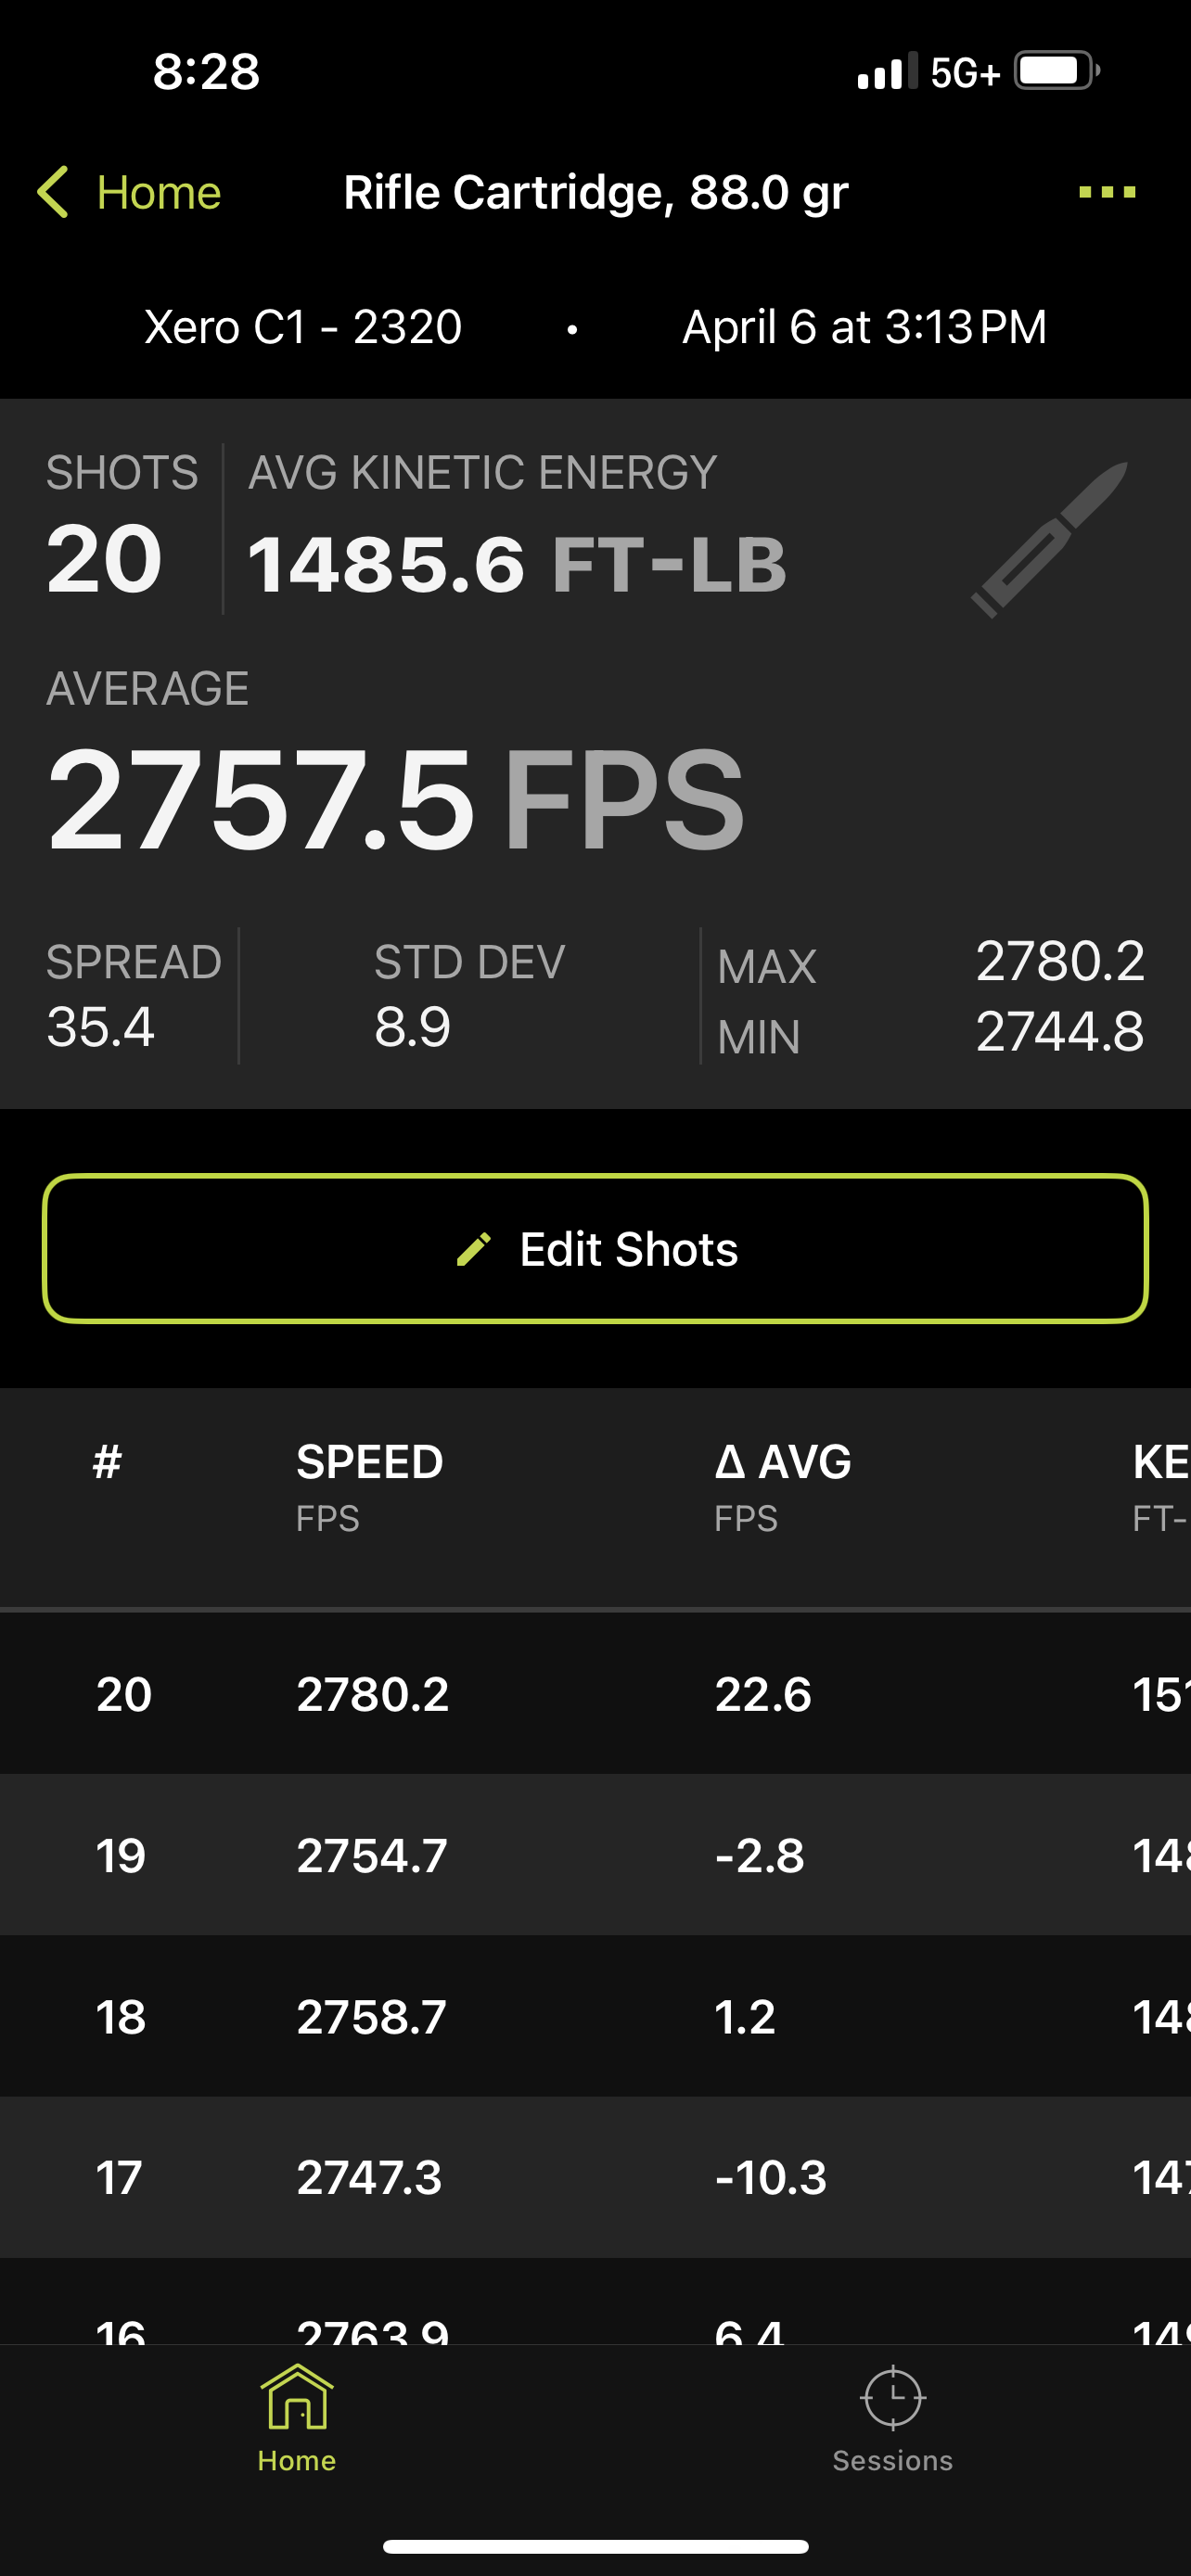Viewport: 1191px width, 2576px height.
Task: Open the three-dot more options menu
Action: point(1107,192)
